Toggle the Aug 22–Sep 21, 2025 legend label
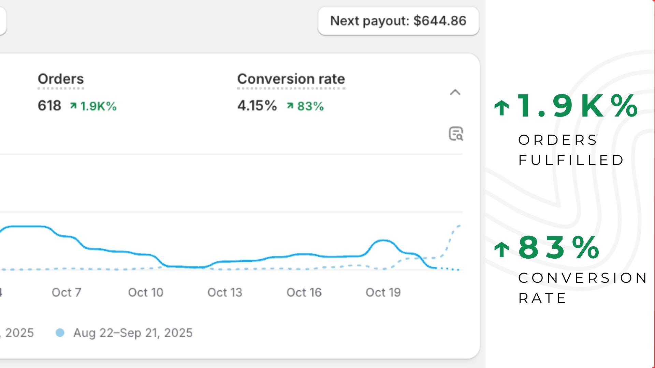The image size is (655, 368). click(133, 333)
